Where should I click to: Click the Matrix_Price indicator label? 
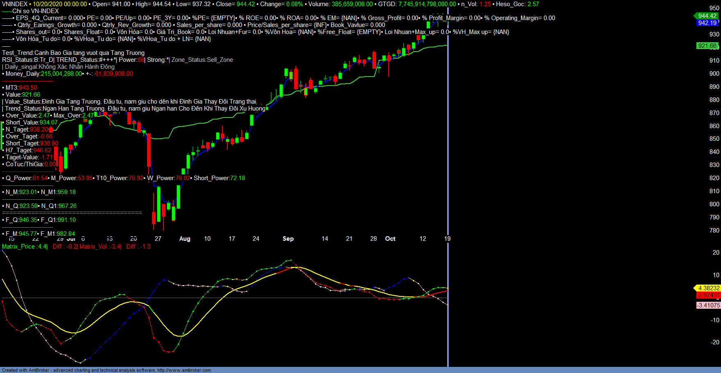tap(25, 246)
